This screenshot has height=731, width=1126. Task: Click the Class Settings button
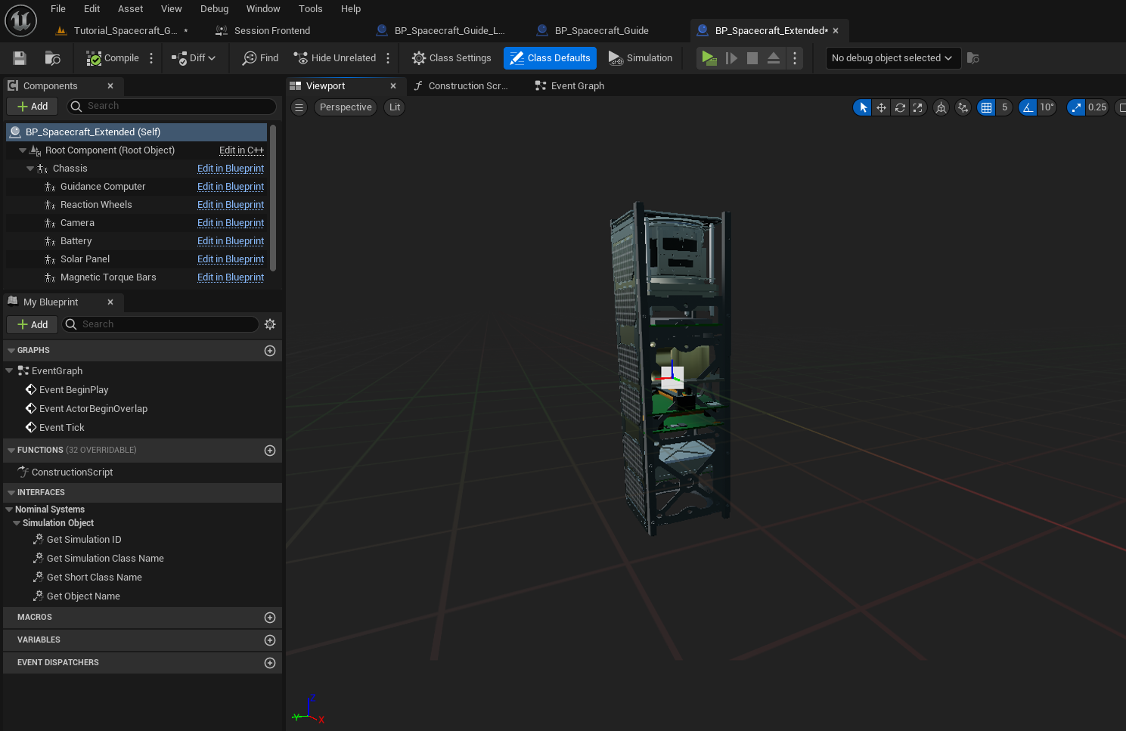[x=451, y=58]
